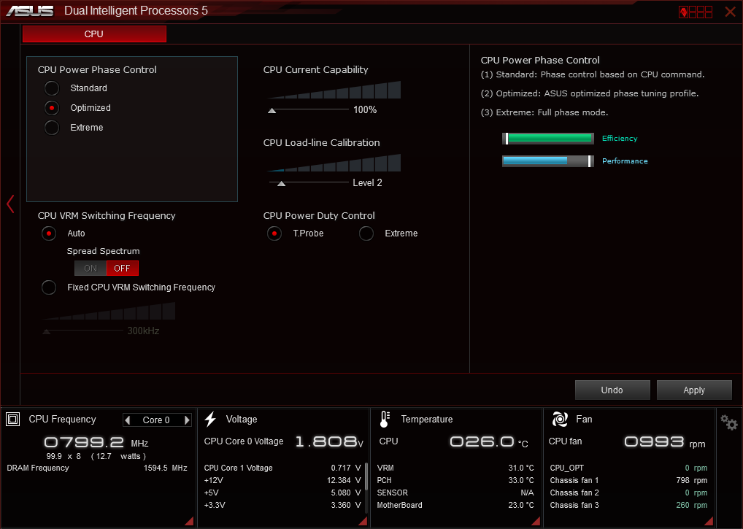Click the Fan panel icon
Viewport: 743px width, 529px height.
(560, 419)
